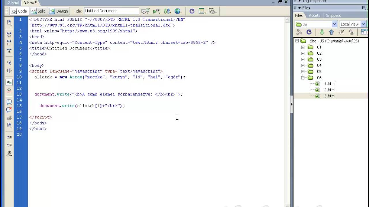Open the globe browser check icon
The width and height of the screenshot is (369, 207).
point(178,11)
